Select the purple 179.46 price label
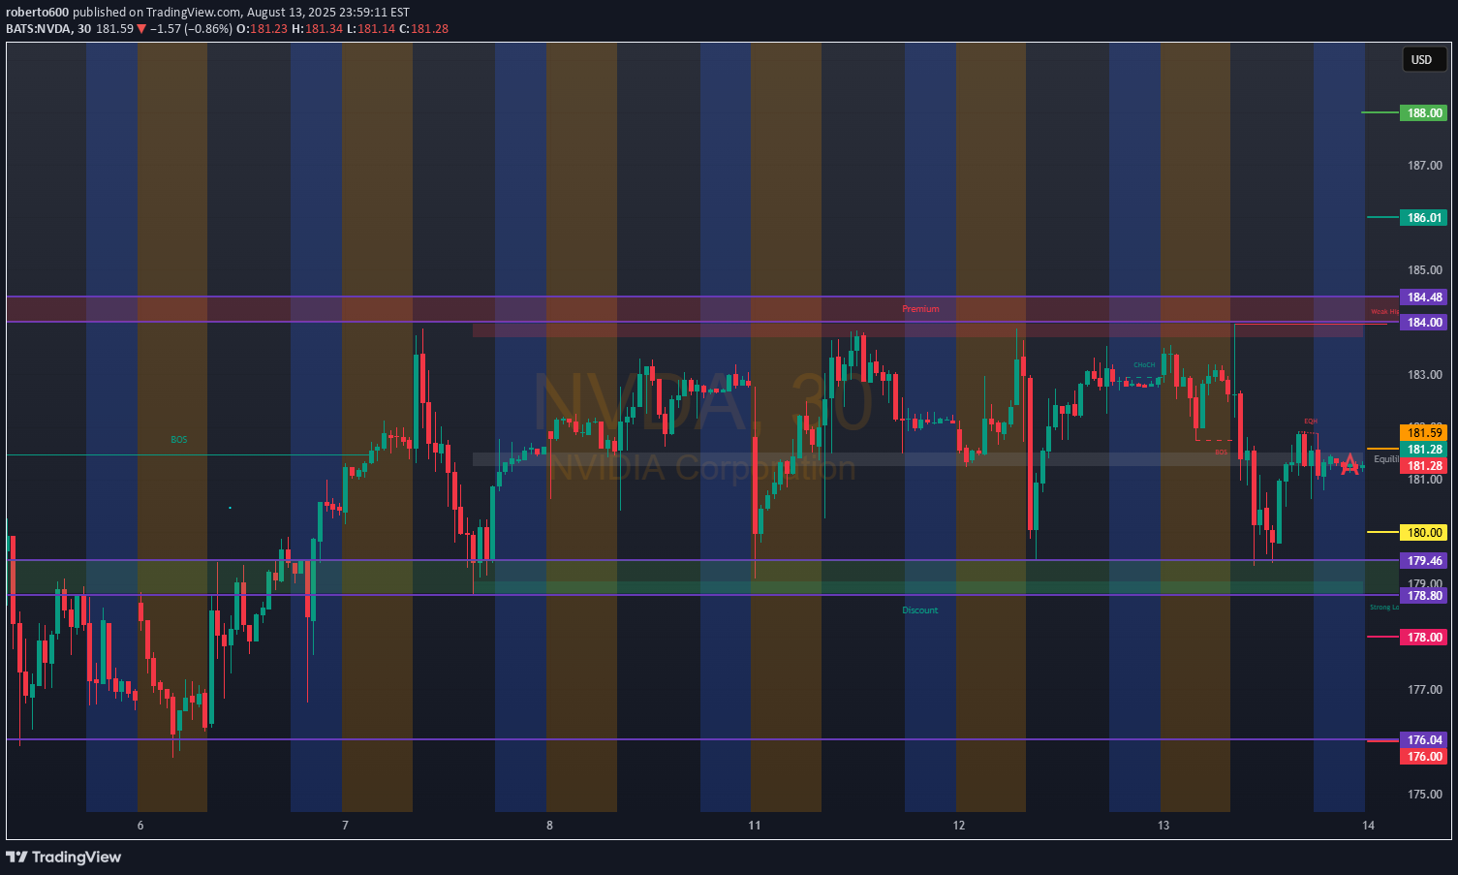This screenshot has height=875, width=1458. pyautogui.click(x=1424, y=561)
